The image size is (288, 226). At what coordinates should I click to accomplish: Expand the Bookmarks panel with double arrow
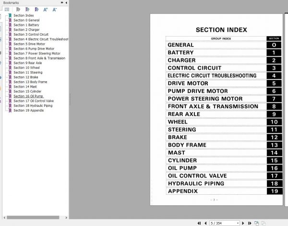[x=62, y=2]
